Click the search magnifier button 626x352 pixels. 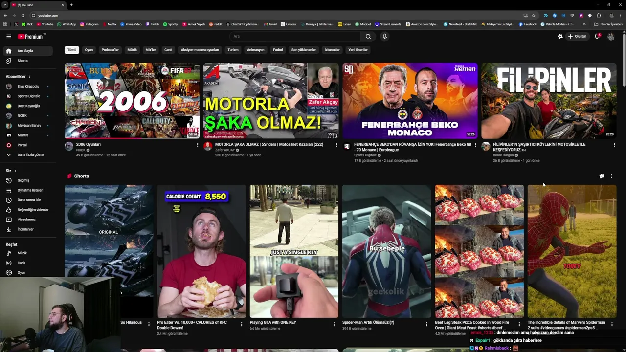click(x=368, y=36)
